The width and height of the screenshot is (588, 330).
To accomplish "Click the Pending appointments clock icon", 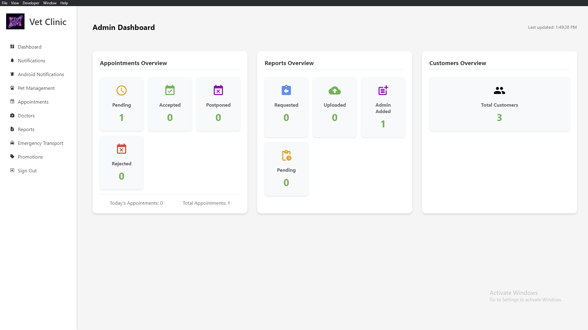I will [x=122, y=90].
